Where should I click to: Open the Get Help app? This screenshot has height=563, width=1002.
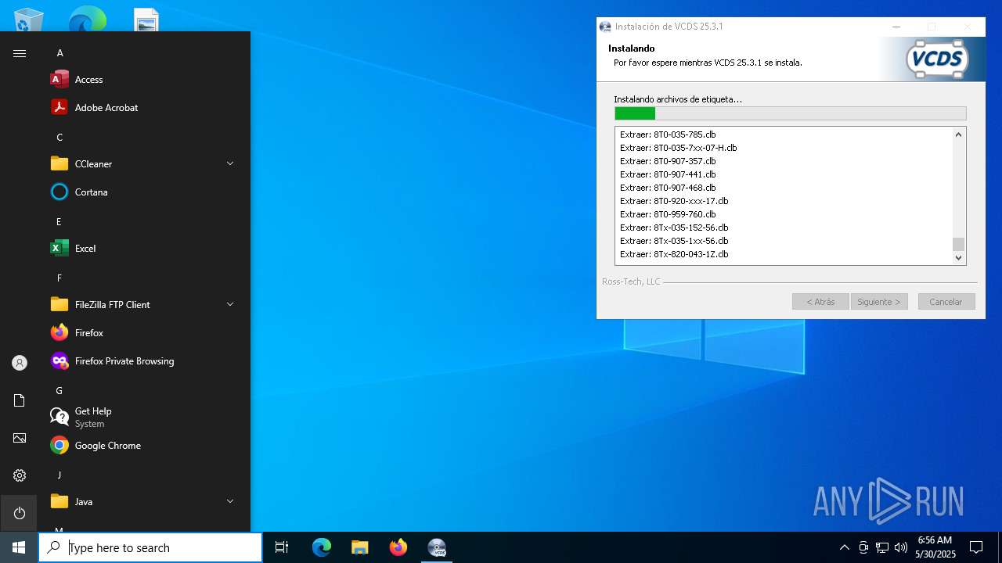[x=144, y=417]
